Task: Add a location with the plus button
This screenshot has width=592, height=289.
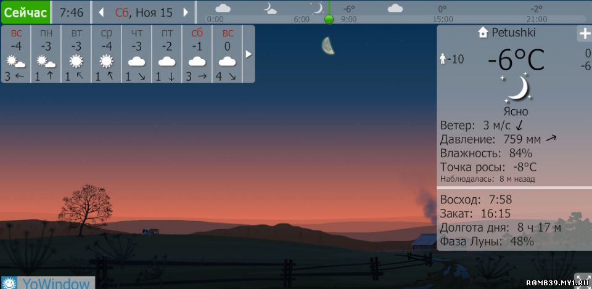Action: coord(583,33)
